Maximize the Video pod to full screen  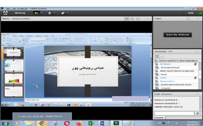(x=188, y=19)
